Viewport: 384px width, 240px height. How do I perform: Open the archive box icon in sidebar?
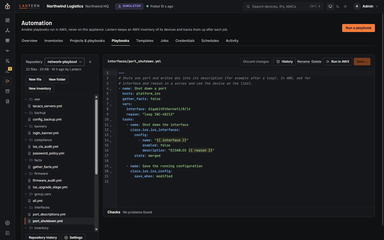coord(7,91)
